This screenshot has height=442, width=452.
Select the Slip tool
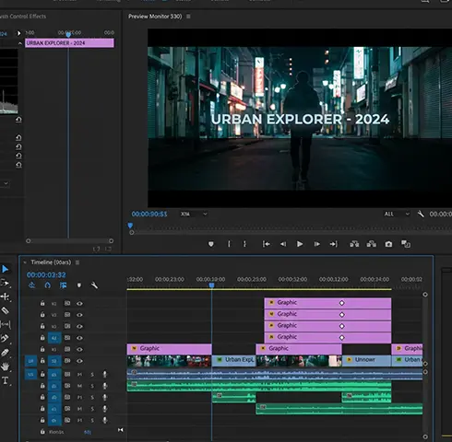6,324
